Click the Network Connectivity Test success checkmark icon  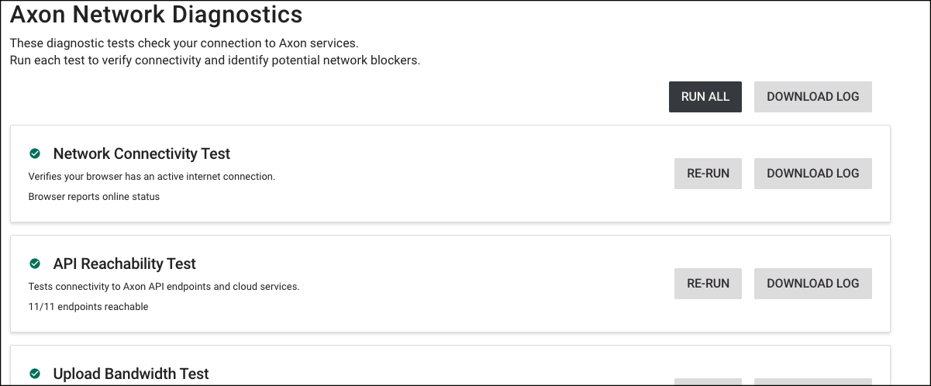point(35,153)
